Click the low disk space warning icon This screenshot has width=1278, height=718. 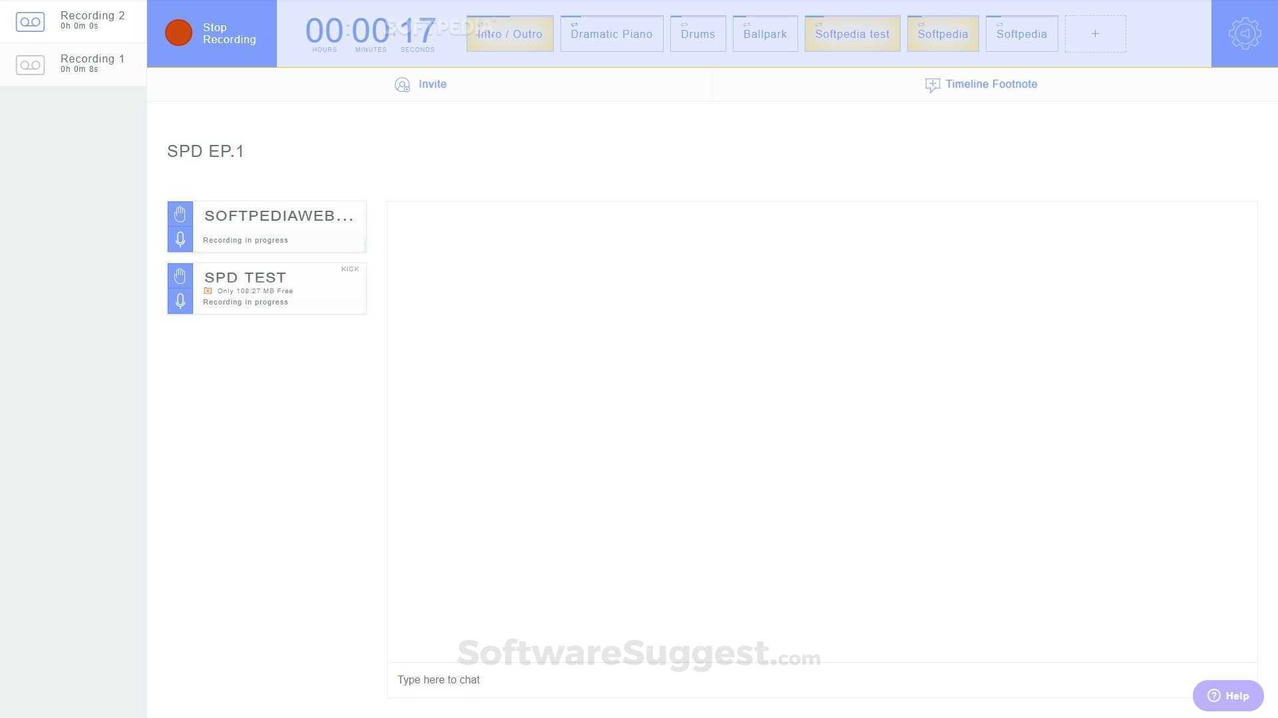[x=208, y=290]
